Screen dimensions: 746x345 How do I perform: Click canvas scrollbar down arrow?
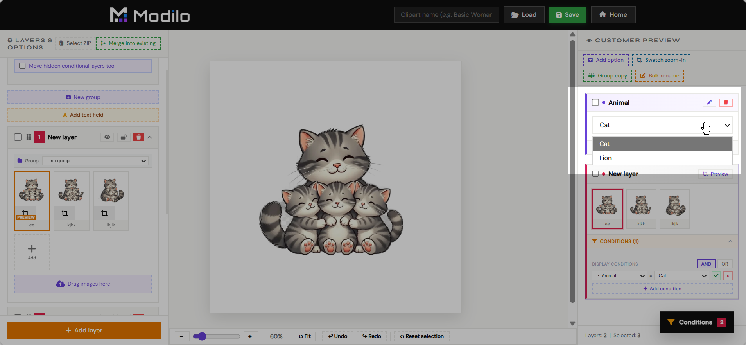click(572, 323)
